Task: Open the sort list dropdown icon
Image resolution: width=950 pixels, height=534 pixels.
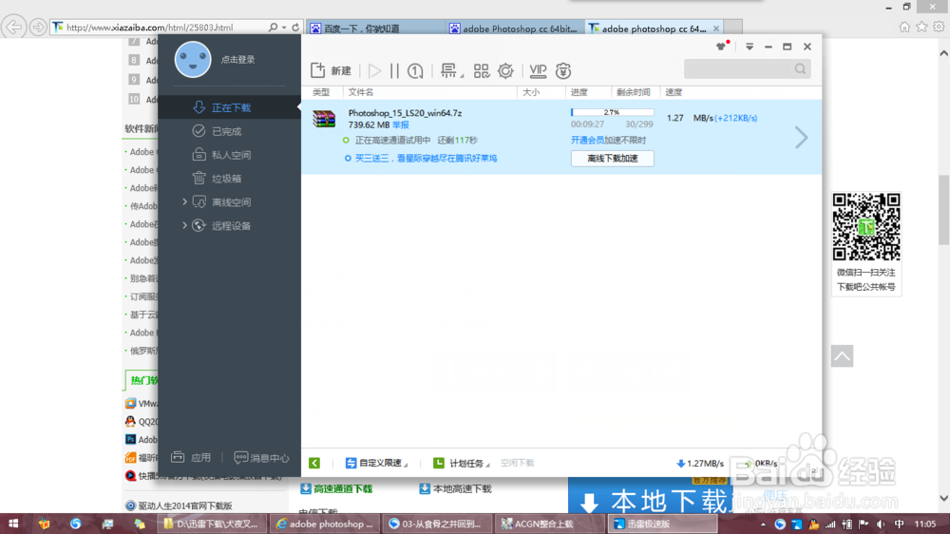Action: point(451,71)
